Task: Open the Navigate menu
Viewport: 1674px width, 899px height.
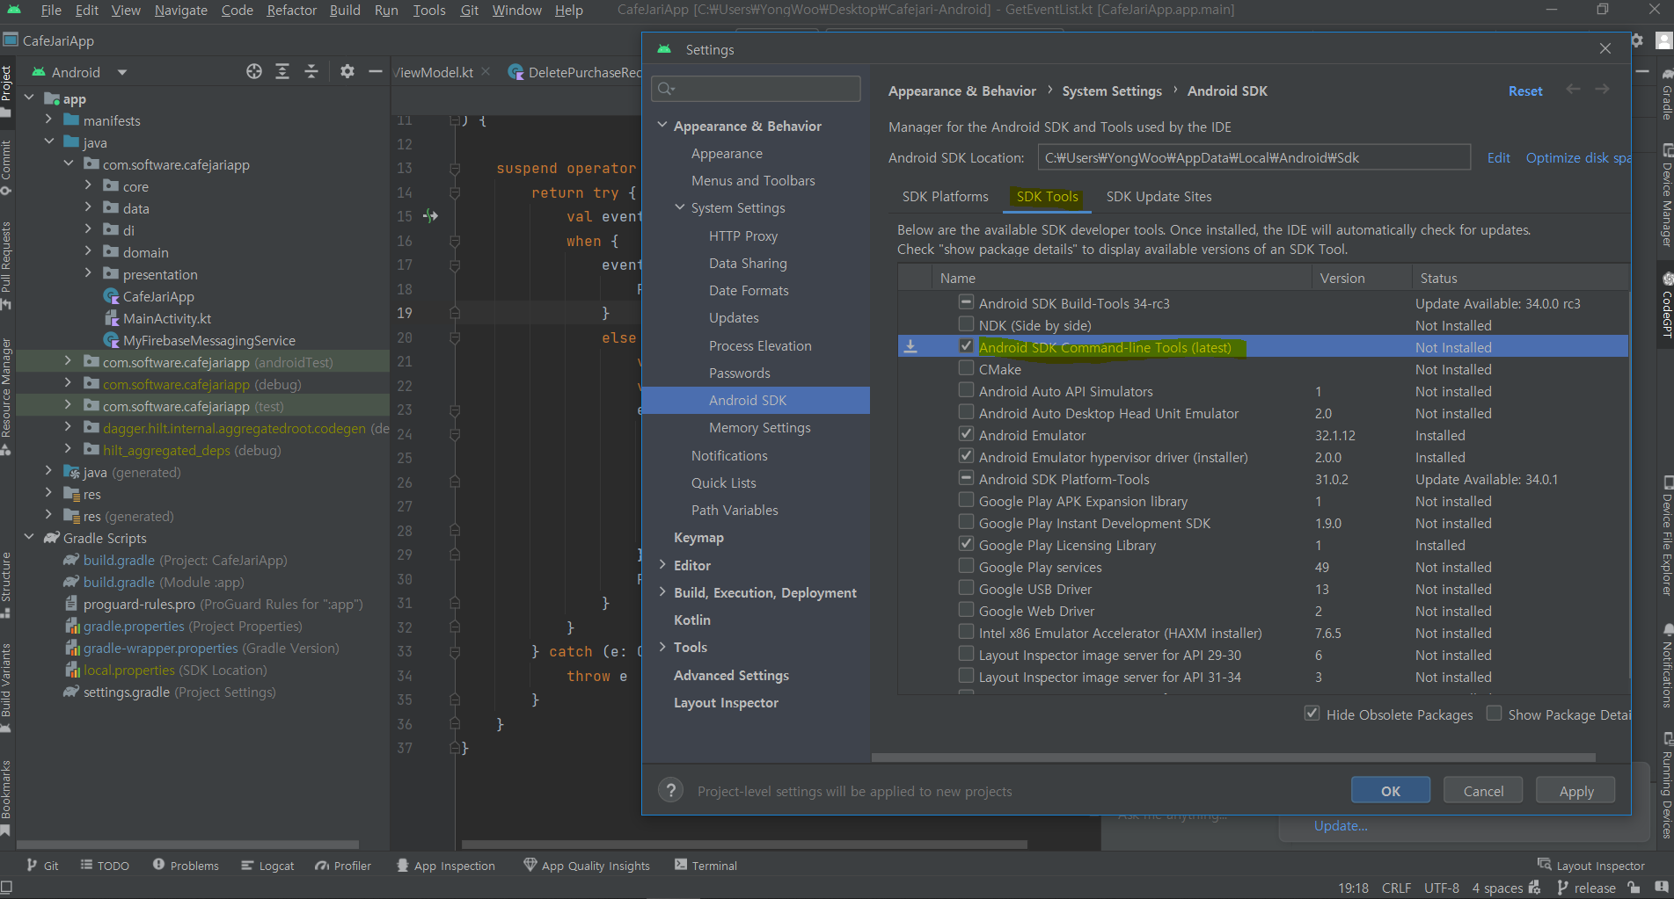Action: pos(180,11)
